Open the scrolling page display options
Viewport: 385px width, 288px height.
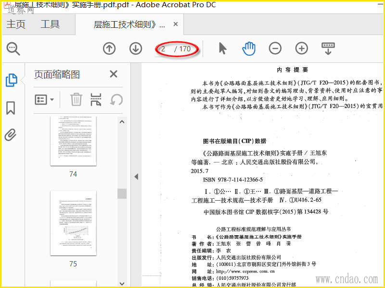(328, 48)
